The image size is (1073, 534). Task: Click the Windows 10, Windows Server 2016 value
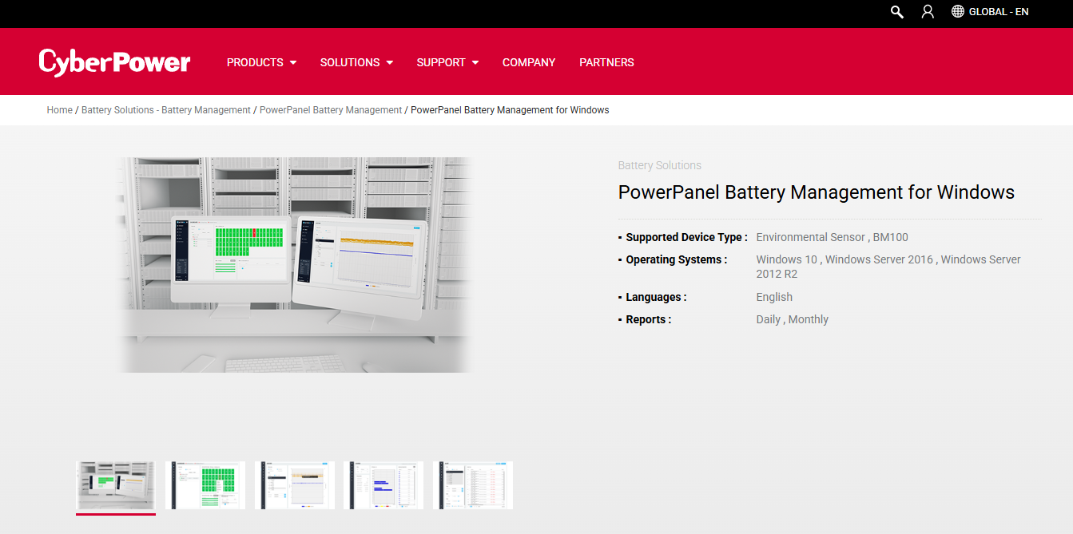click(x=888, y=267)
